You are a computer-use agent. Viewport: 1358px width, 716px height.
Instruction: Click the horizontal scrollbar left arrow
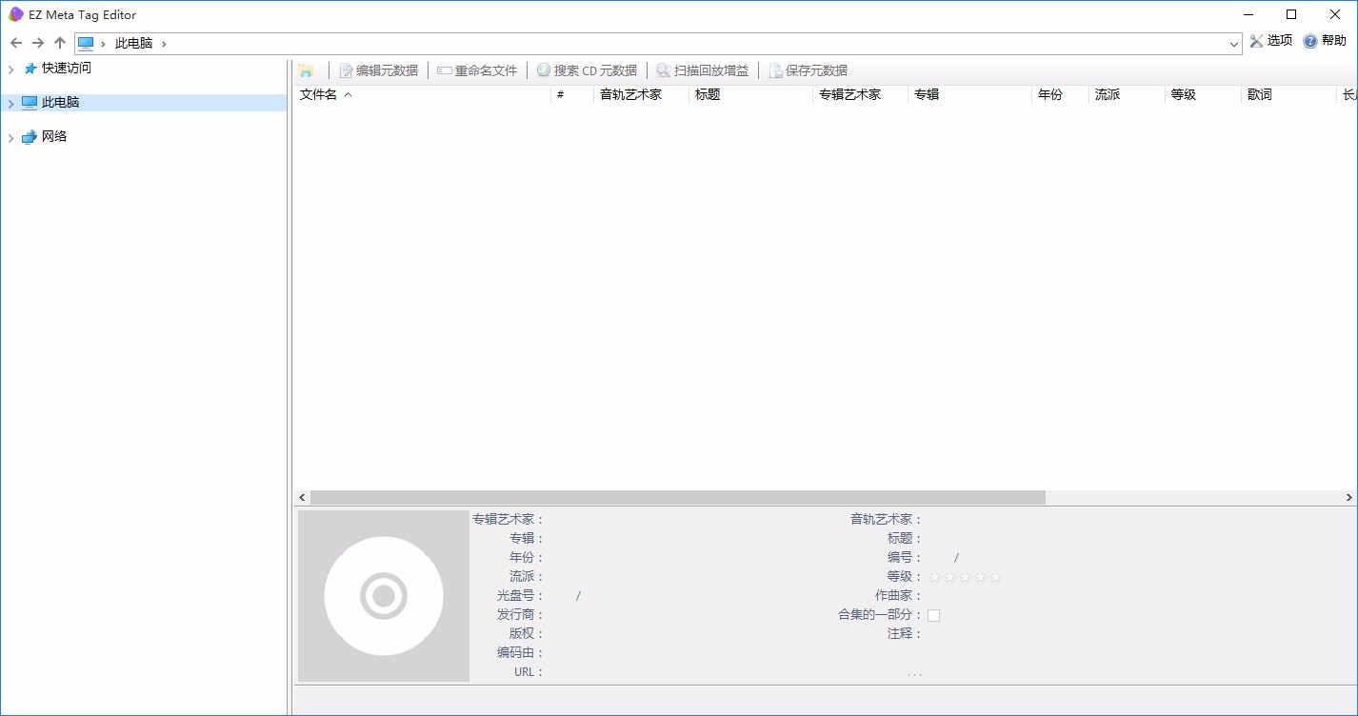[x=302, y=498]
